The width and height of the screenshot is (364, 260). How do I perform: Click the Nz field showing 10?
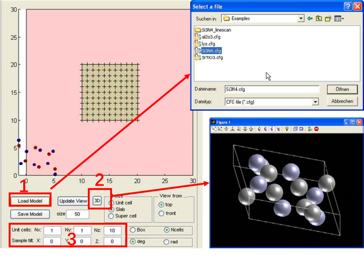[112, 231]
